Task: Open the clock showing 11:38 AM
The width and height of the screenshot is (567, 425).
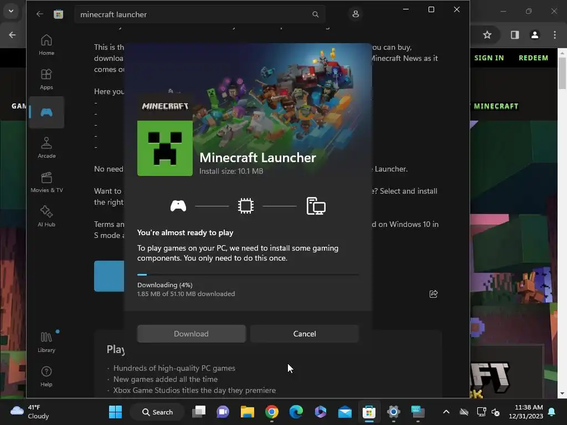Action: pos(526,412)
